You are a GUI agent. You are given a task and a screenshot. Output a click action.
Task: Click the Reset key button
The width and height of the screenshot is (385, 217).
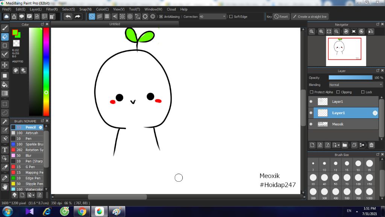click(x=281, y=17)
